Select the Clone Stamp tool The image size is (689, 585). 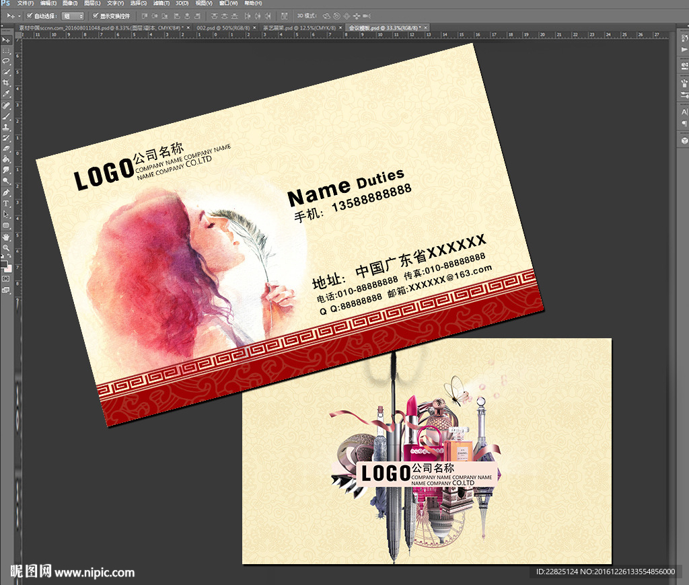click(x=5, y=127)
